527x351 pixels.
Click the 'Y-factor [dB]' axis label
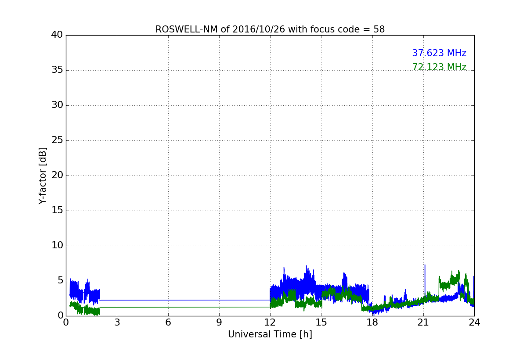tap(43, 175)
